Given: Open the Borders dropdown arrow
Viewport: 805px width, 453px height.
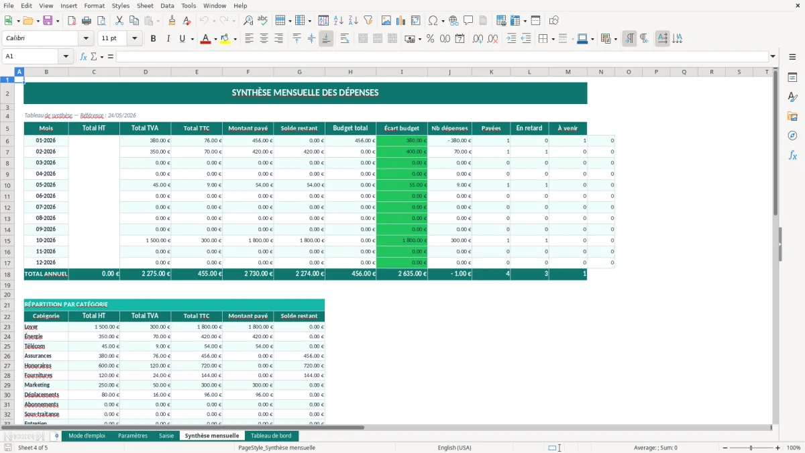Looking at the screenshot, I should (x=553, y=39).
